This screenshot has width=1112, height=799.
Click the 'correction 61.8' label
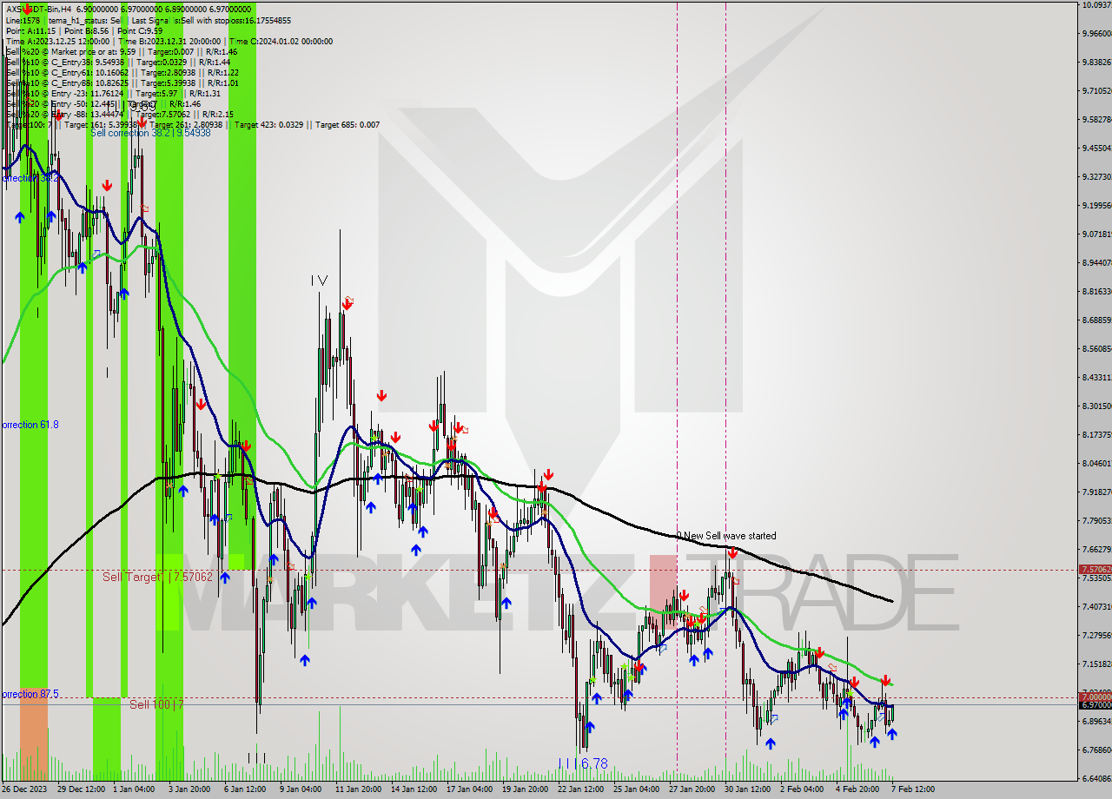click(x=30, y=425)
